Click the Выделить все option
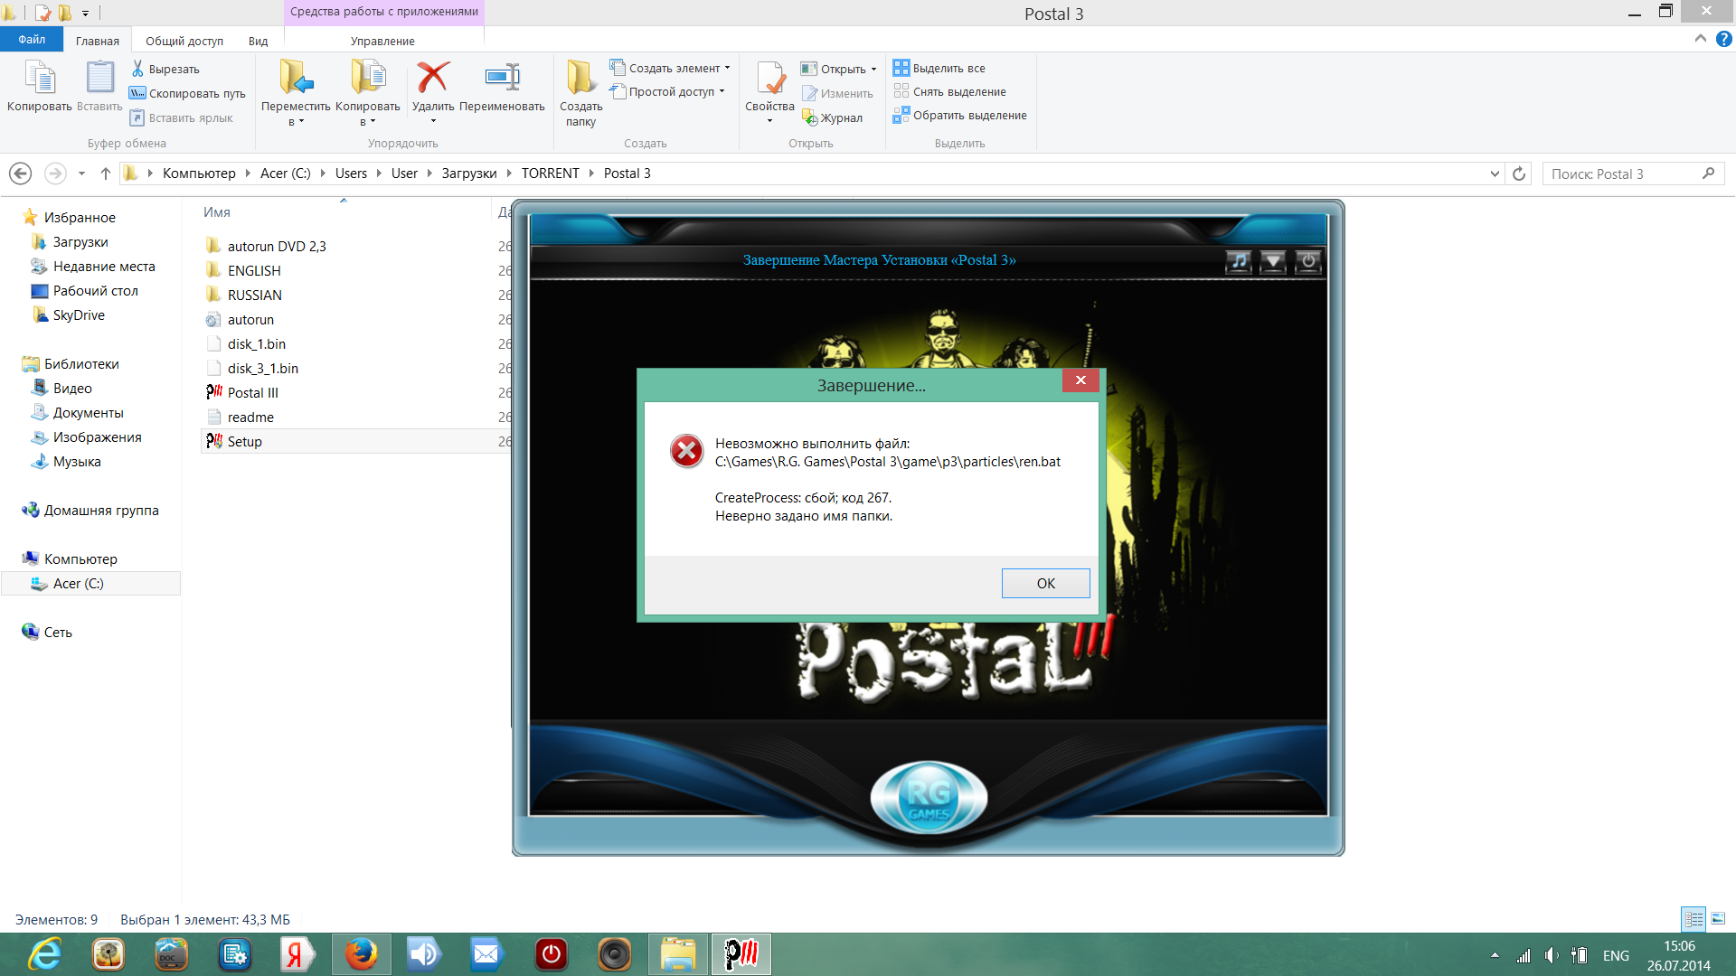Screen dimensions: 1736x976 pos(948,68)
